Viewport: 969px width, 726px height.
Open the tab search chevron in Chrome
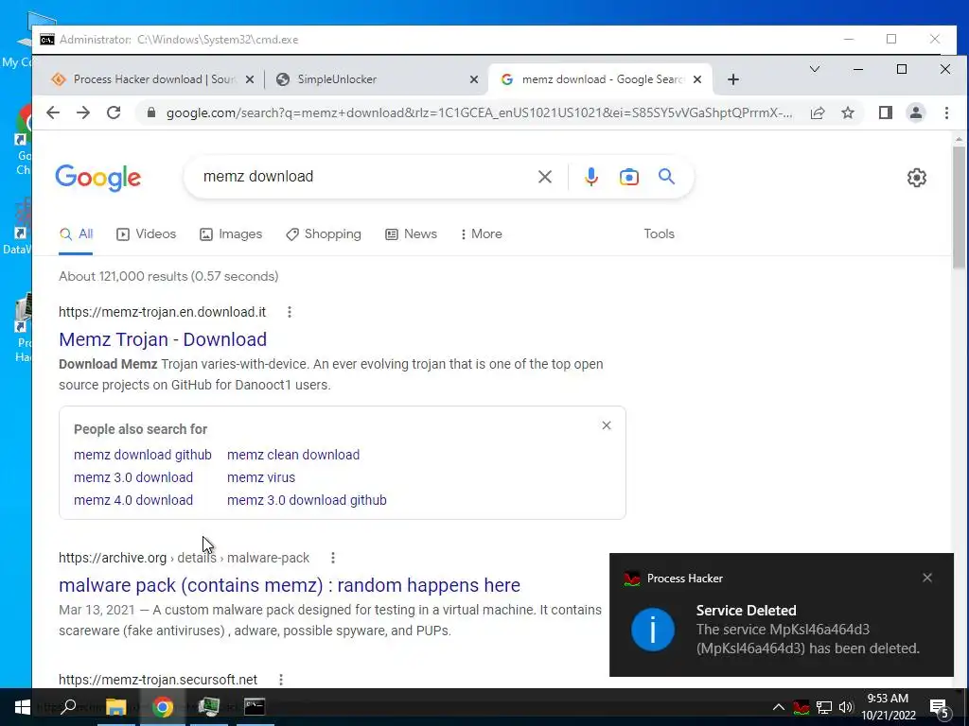(815, 69)
